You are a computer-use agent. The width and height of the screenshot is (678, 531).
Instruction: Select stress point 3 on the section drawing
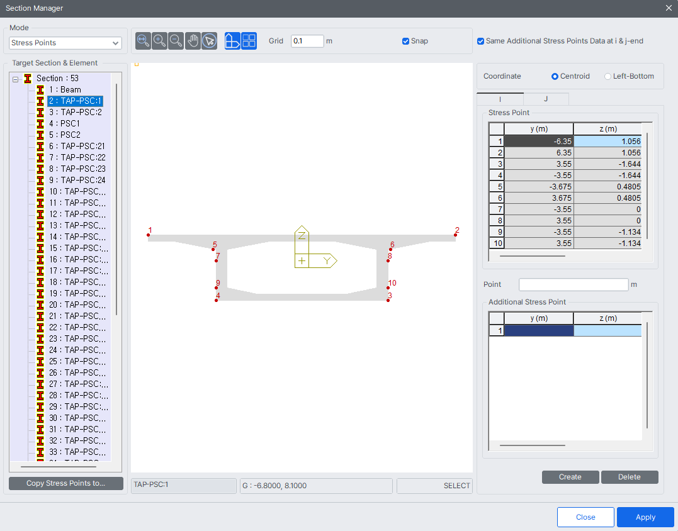point(388,300)
